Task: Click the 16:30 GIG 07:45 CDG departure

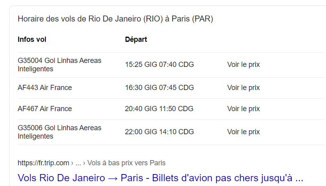Action: click(x=159, y=88)
